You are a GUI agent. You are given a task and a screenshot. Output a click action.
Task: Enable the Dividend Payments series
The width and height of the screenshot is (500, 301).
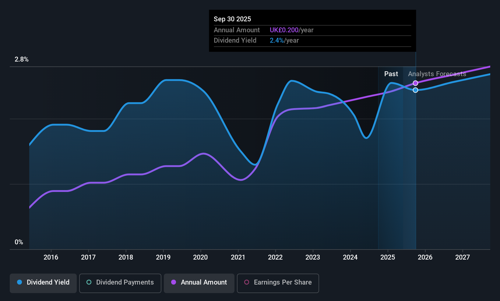[x=120, y=283]
